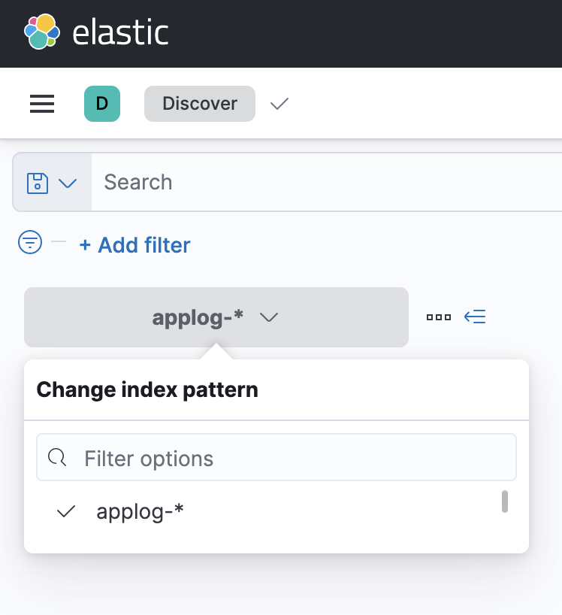The width and height of the screenshot is (562, 615).
Task: Click the index pattern list scrollbar
Action: point(505,501)
